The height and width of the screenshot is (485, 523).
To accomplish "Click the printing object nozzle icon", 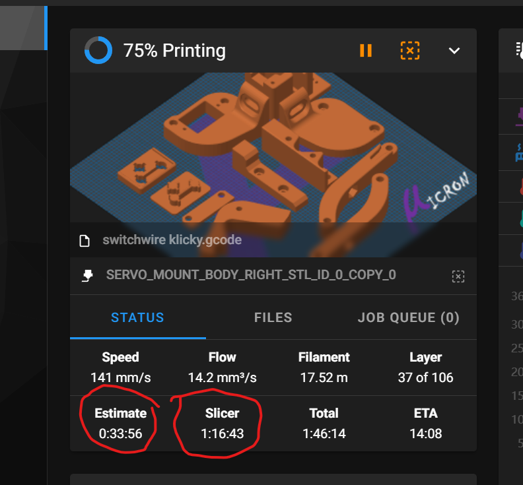I will click(87, 276).
